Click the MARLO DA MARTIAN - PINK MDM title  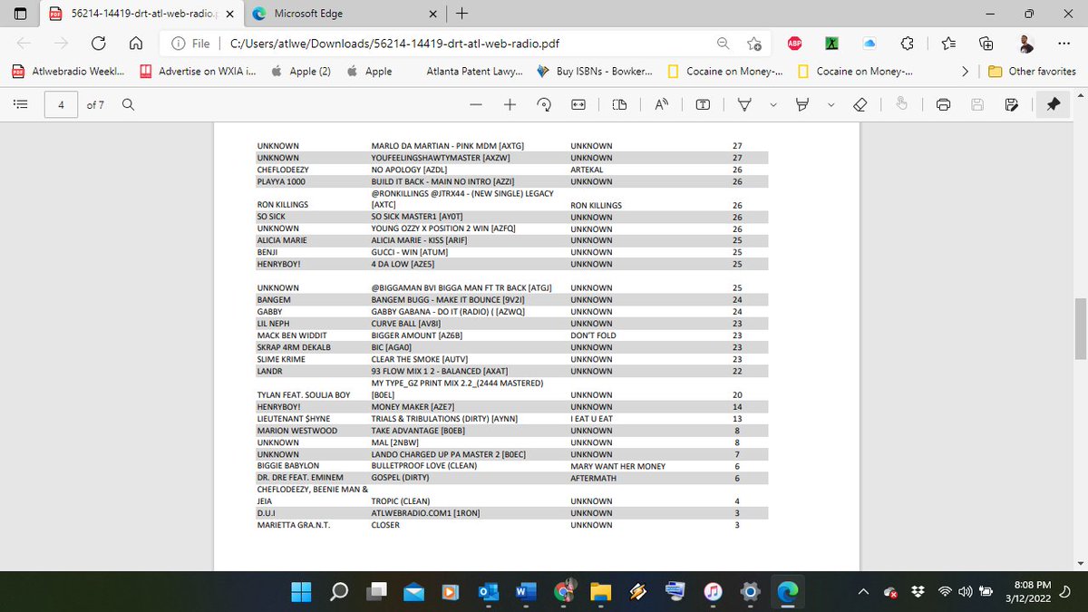(x=449, y=146)
